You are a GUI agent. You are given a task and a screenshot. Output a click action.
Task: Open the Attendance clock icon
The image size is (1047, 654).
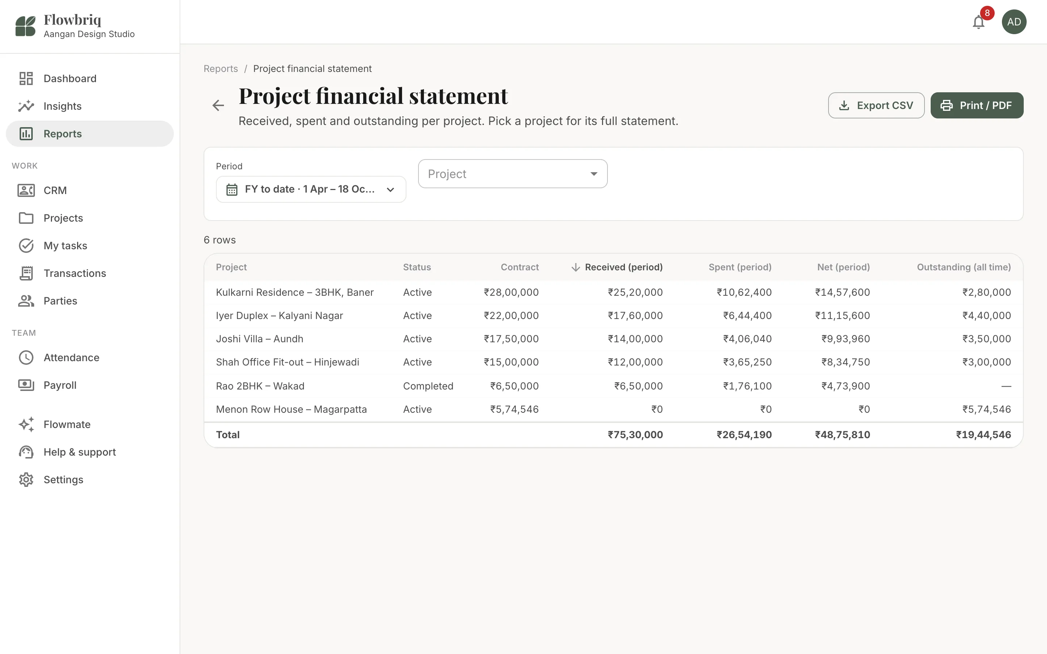point(26,358)
